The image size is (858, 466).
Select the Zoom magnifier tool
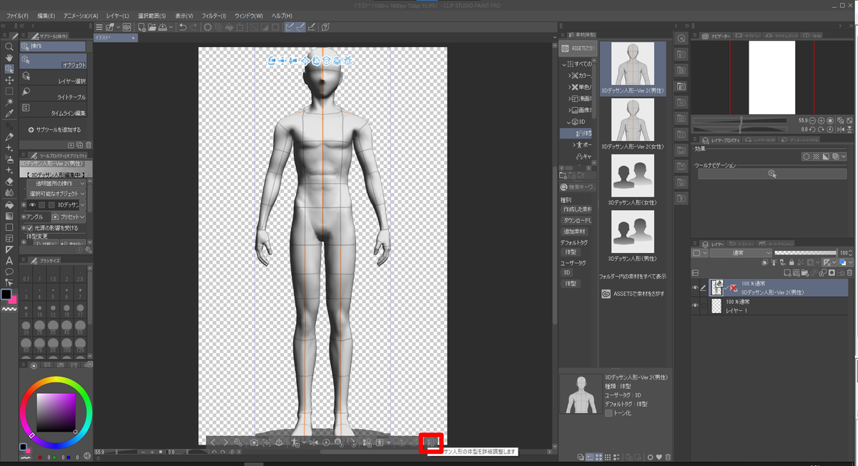(x=9, y=46)
